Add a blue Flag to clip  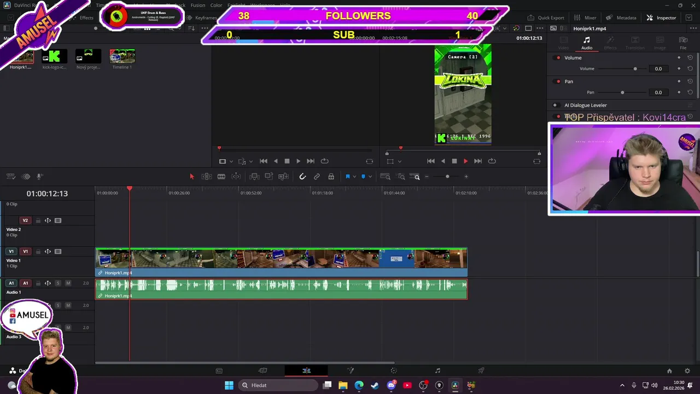pos(347,176)
